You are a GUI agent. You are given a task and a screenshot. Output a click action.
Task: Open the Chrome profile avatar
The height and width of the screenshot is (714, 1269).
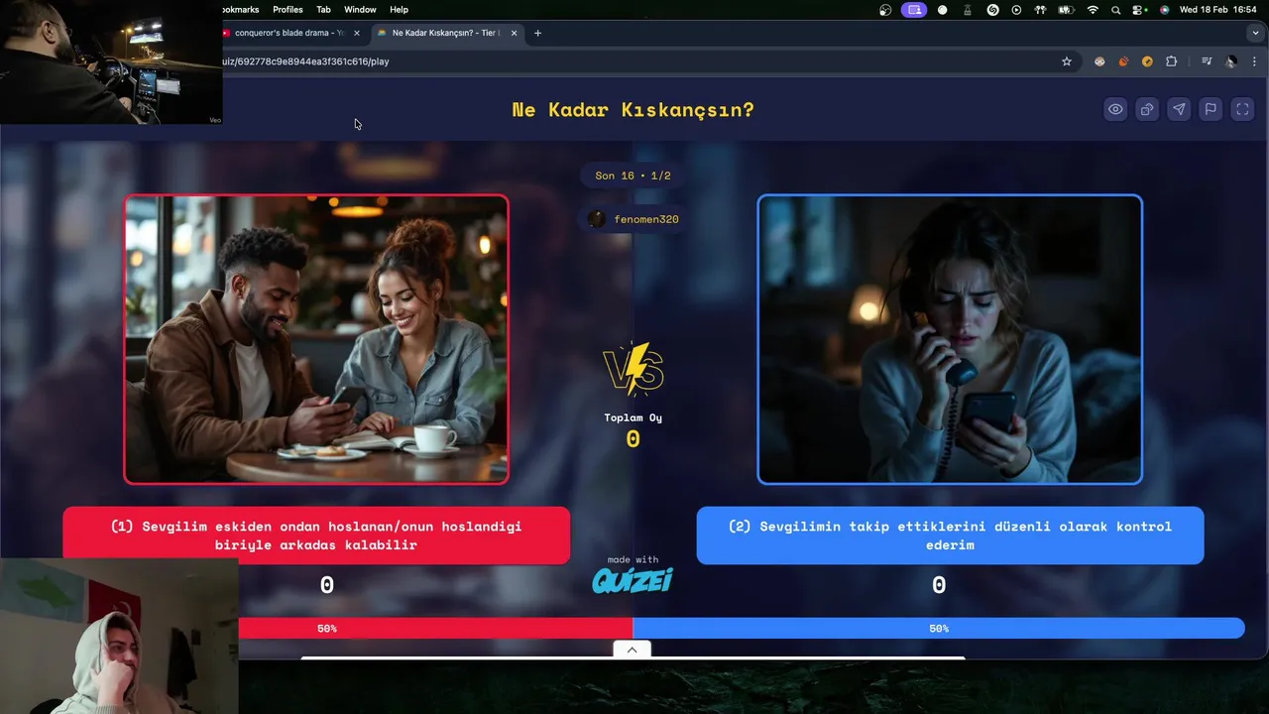click(x=1230, y=61)
